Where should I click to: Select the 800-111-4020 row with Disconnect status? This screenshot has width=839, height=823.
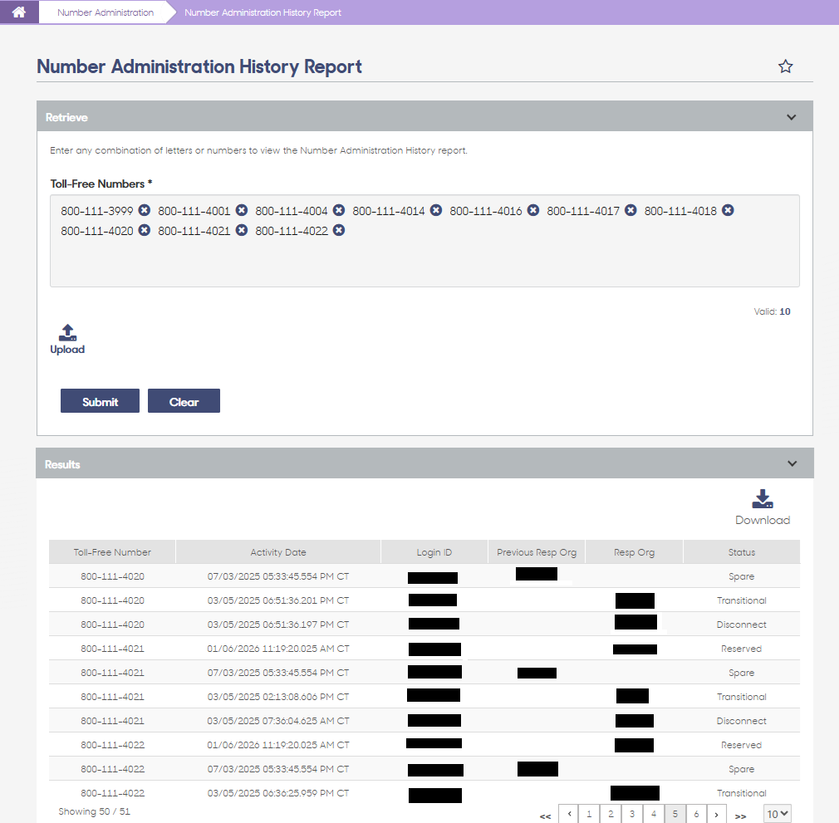click(x=424, y=624)
